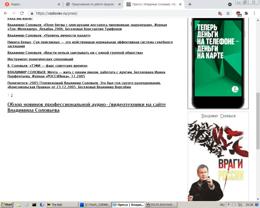Open a new tab with plus button
The image size is (260, 208).
190,4
